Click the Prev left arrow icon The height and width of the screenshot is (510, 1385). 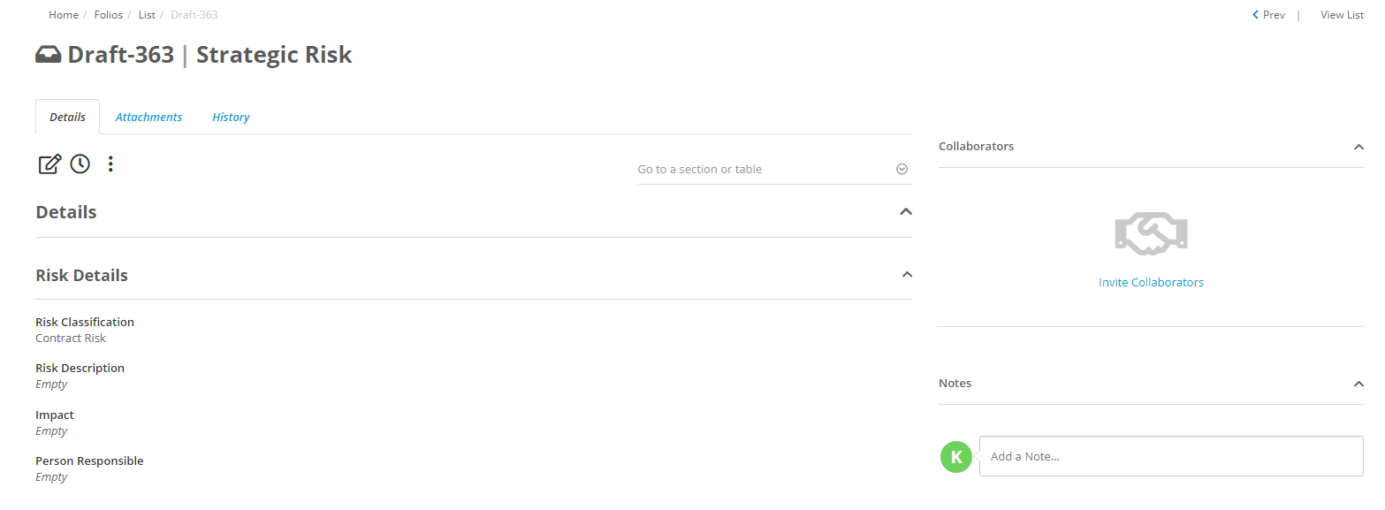tap(1256, 15)
